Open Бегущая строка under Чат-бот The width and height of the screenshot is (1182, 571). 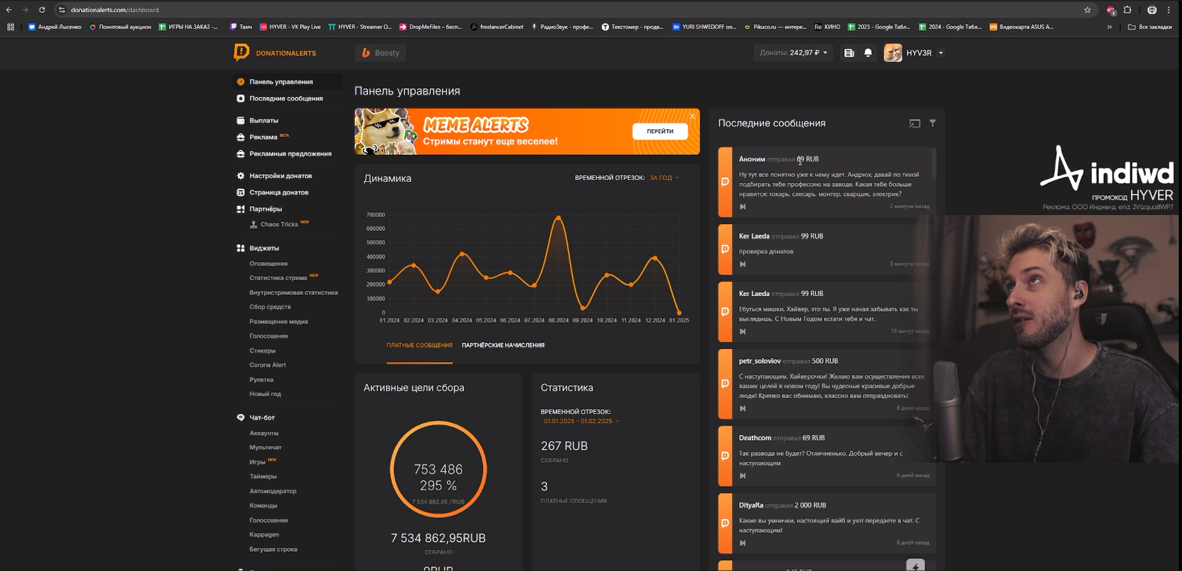click(x=273, y=549)
